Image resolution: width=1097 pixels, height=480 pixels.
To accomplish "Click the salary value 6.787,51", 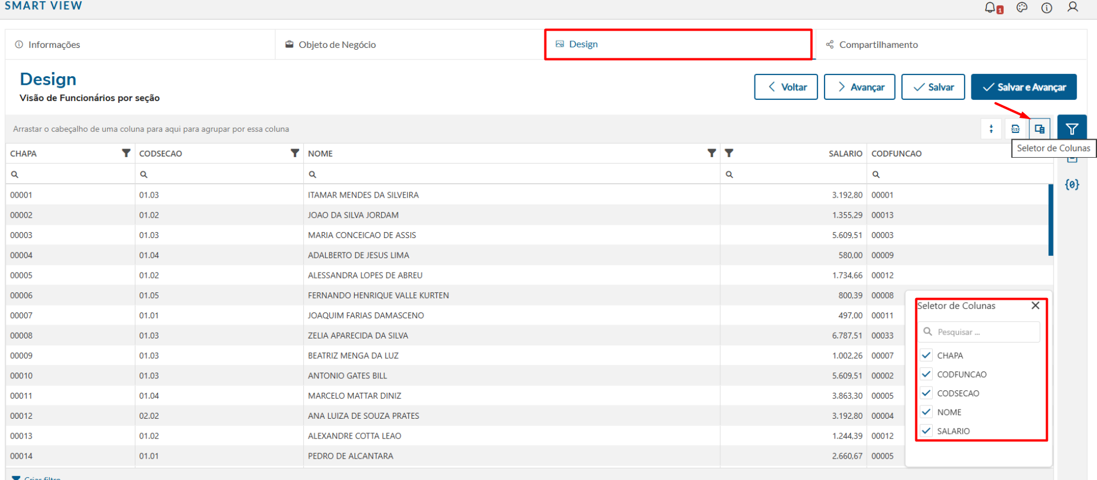I will pyautogui.click(x=847, y=336).
